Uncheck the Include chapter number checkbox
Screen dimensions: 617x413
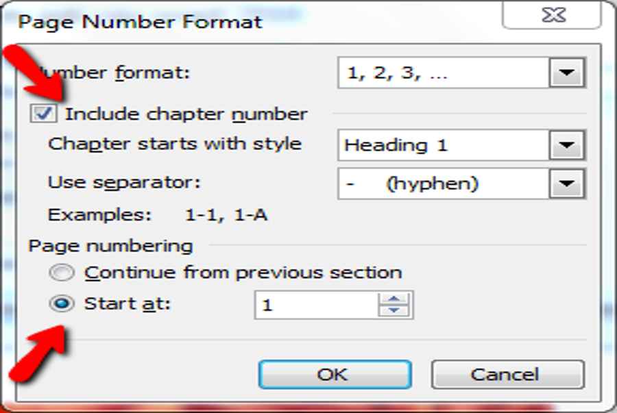(x=43, y=114)
